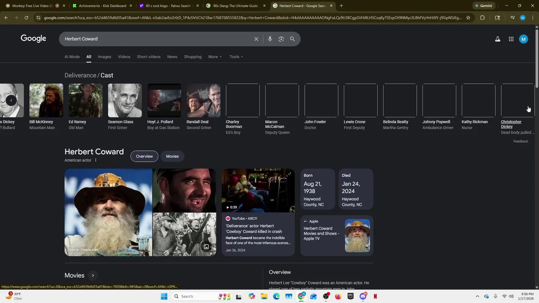The image size is (539, 303).
Task: Open a new browser tab
Action: coord(341,6)
